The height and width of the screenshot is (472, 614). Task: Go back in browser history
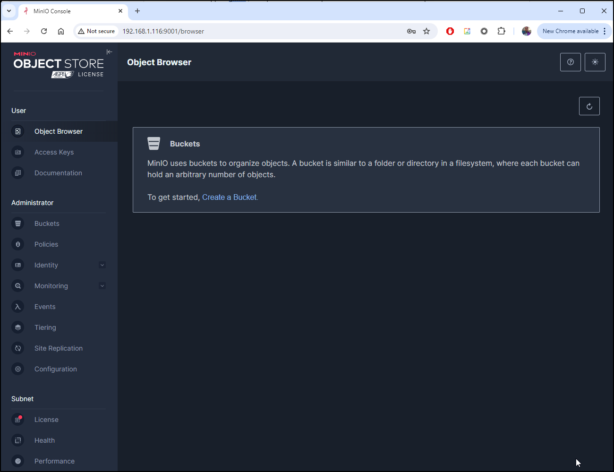coord(10,31)
